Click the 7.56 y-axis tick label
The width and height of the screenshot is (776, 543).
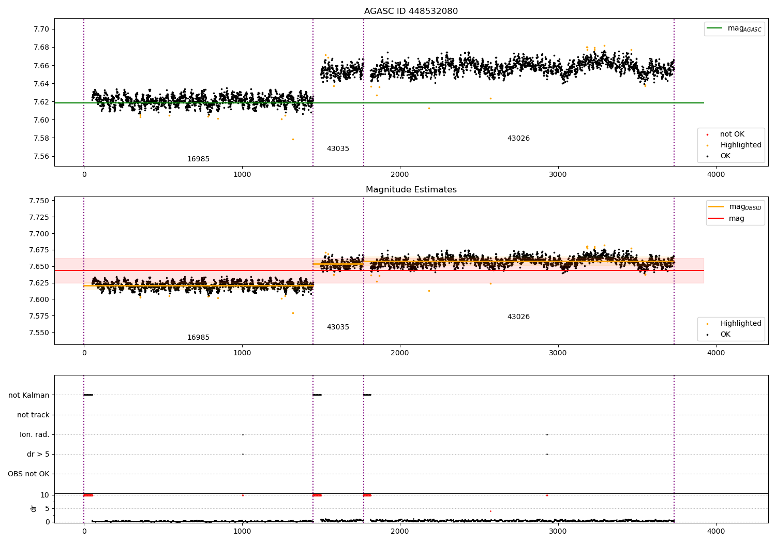tap(41, 157)
